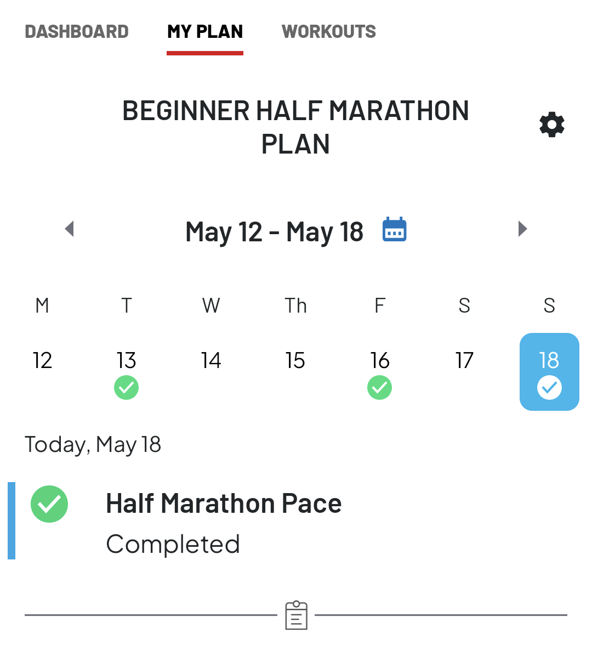Select Saturday the 17th in calendar

pyautogui.click(x=464, y=360)
